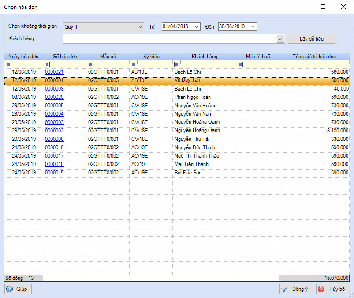Expand the Quý II time range dropdown

[140, 26]
